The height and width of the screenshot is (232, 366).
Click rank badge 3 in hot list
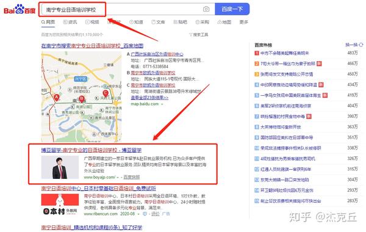(257, 74)
